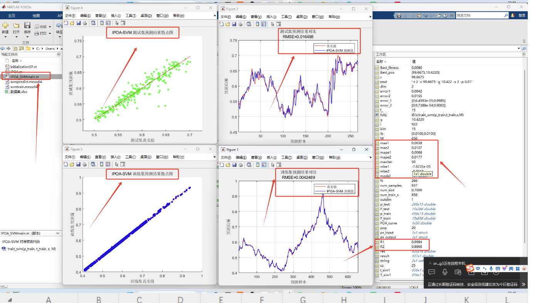537x303 pixels.
Task: Switch to the 绘图 ribbon tab
Action: (x=36, y=15)
